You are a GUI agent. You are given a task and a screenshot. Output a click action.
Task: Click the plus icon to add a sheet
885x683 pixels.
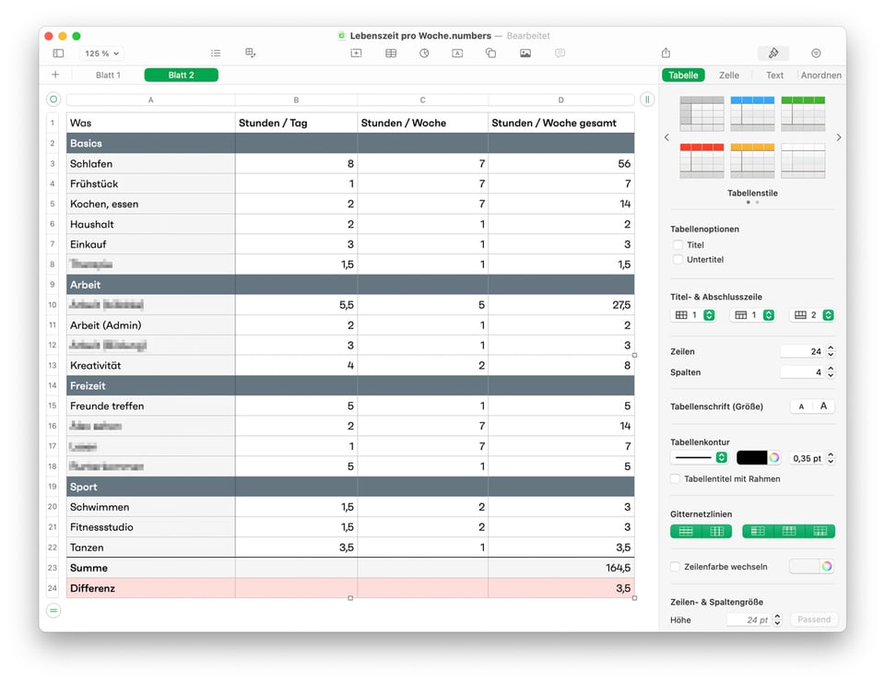tap(55, 75)
